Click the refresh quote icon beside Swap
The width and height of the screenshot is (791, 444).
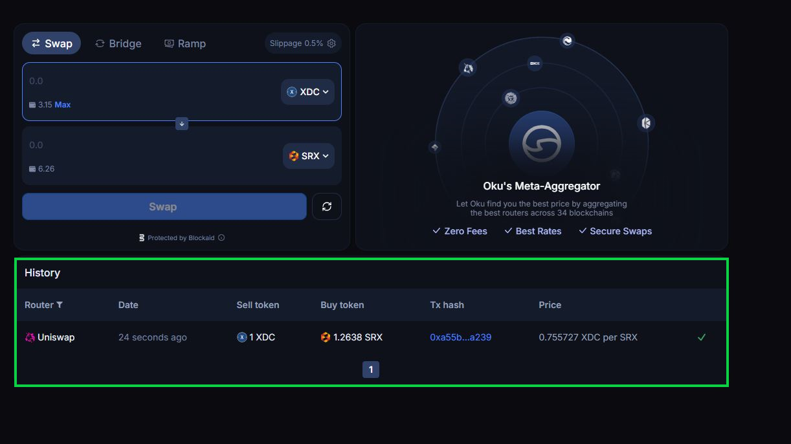pyautogui.click(x=327, y=206)
